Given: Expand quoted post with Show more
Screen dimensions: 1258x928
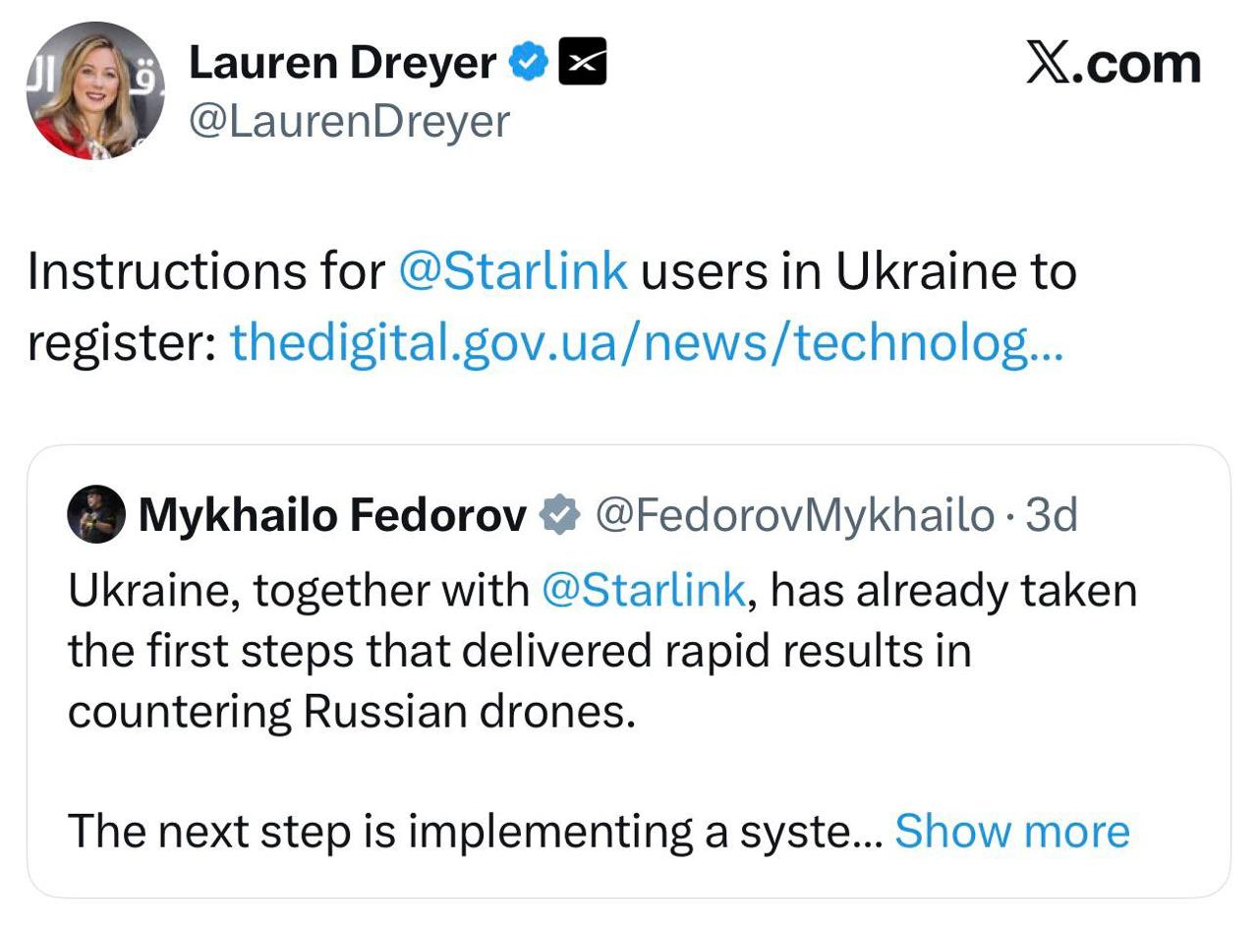Looking at the screenshot, I should click(1011, 831).
